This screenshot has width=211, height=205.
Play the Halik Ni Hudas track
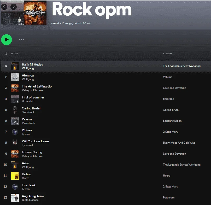coord(6,66)
